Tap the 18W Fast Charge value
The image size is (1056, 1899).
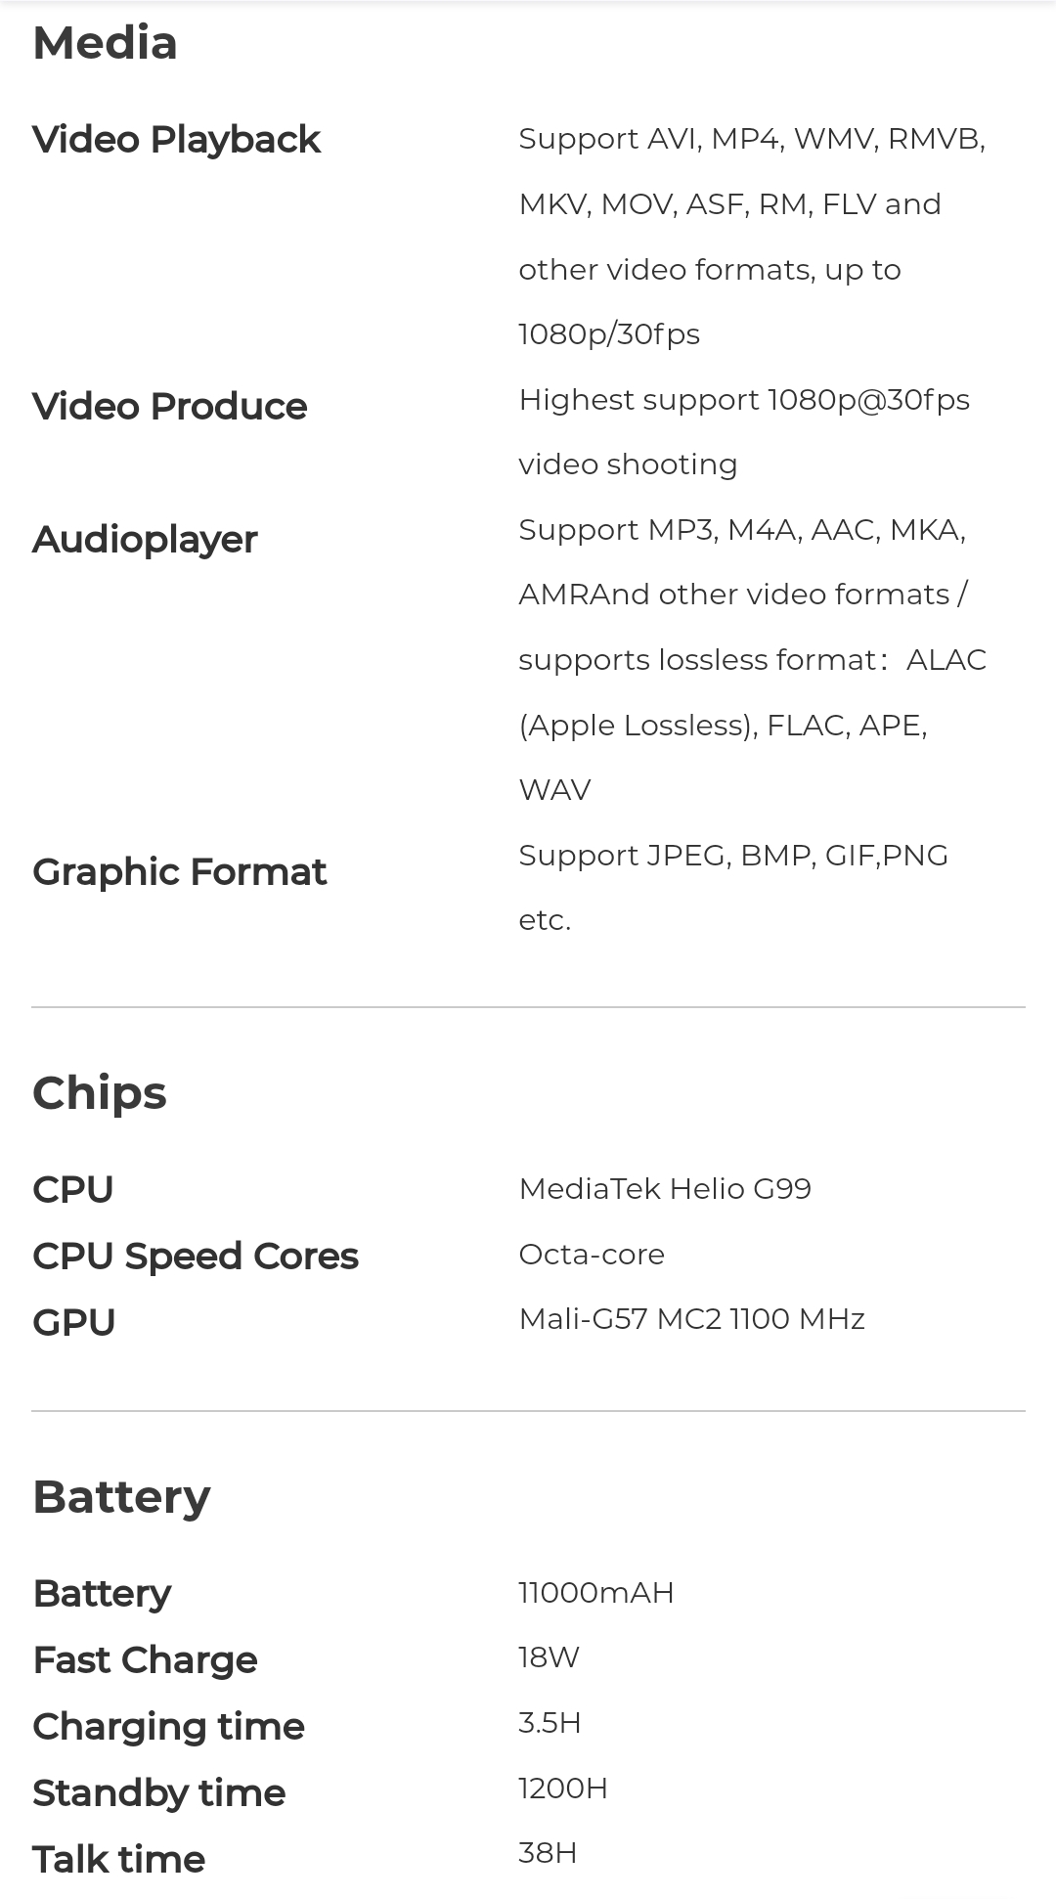click(549, 1657)
